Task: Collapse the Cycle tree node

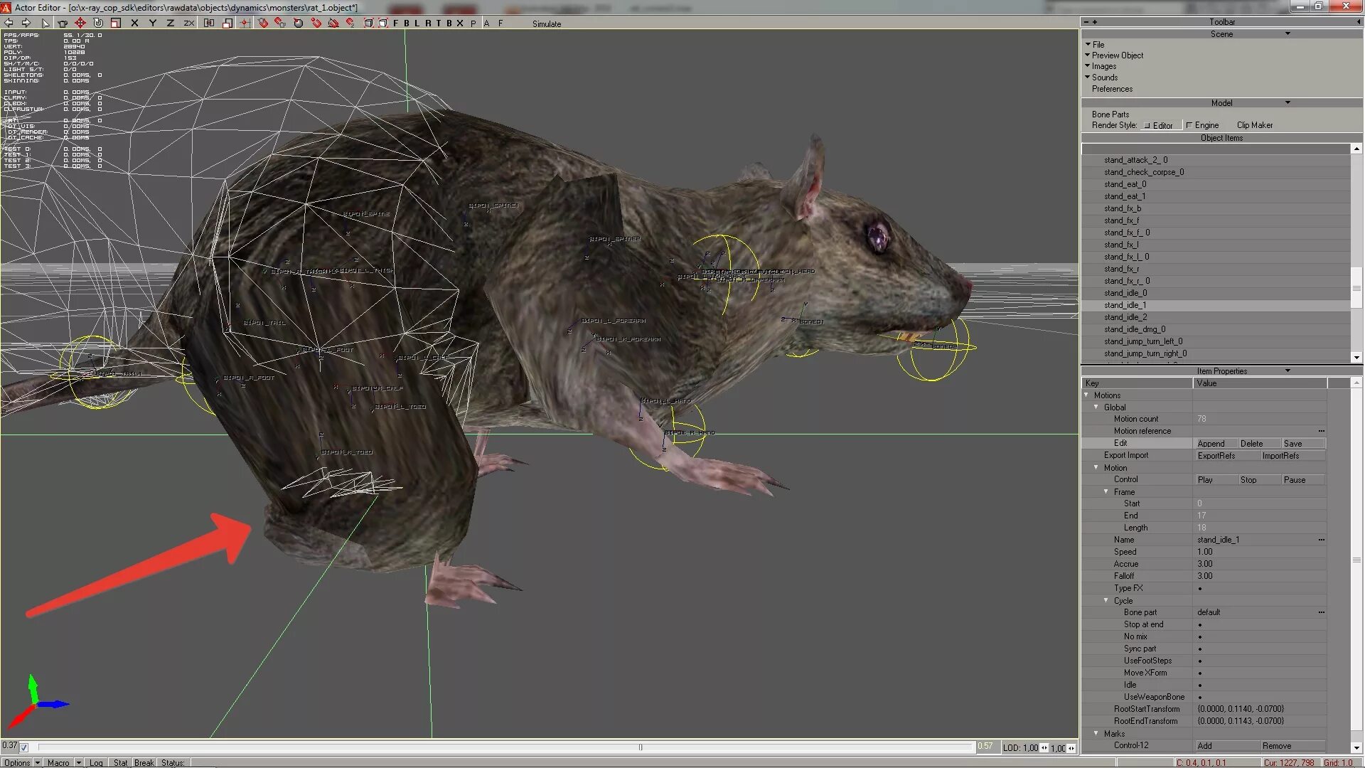Action: click(x=1106, y=600)
